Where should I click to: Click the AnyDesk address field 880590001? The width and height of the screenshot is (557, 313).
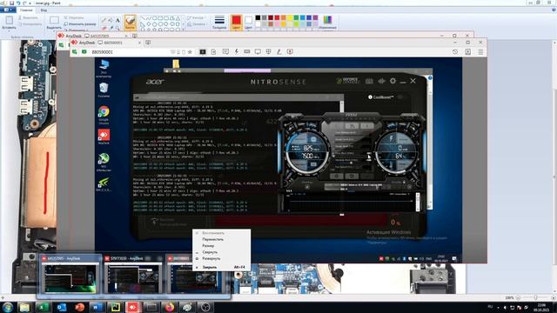tap(130, 52)
